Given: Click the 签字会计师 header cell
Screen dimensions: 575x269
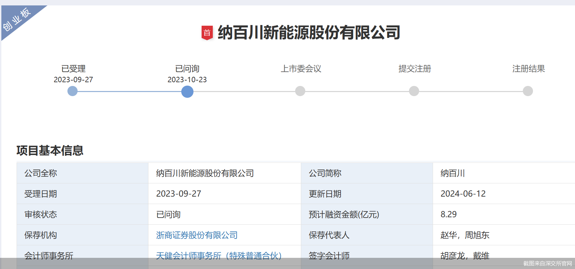Looking at the screenshot, I should [x=367, y=256].
